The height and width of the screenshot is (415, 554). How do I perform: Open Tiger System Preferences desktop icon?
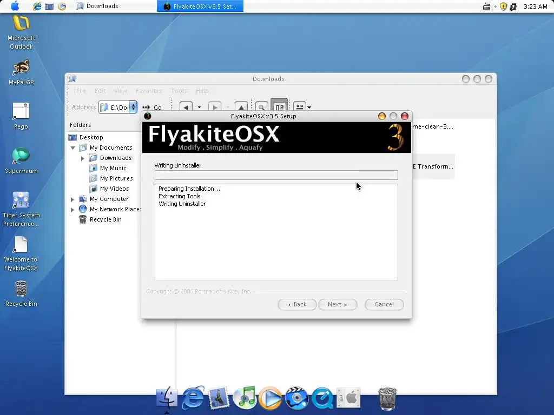pyautogui.click(x=21, y=209)
